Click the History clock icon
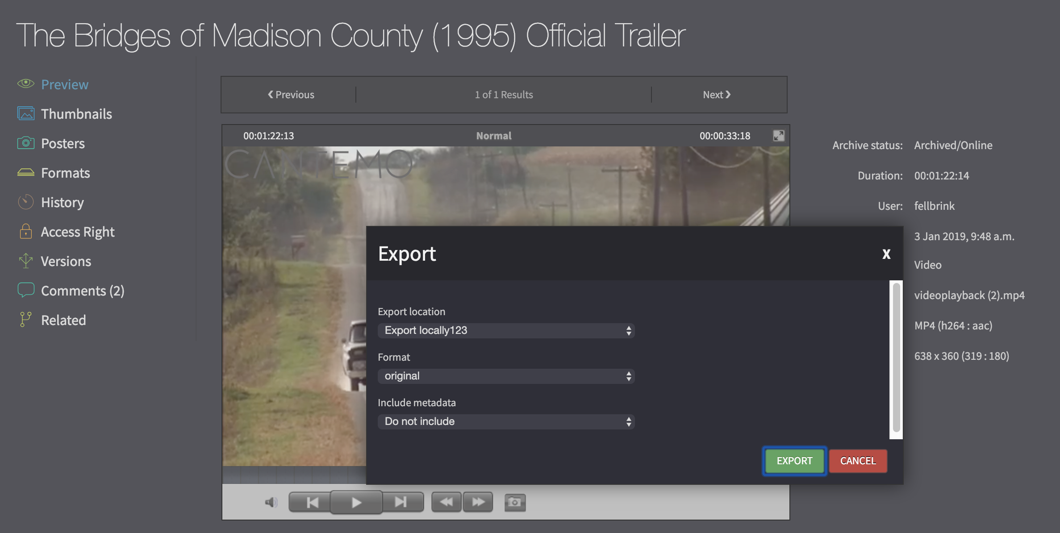Screen dimensions: 1060x533 (x=26, y=202)
